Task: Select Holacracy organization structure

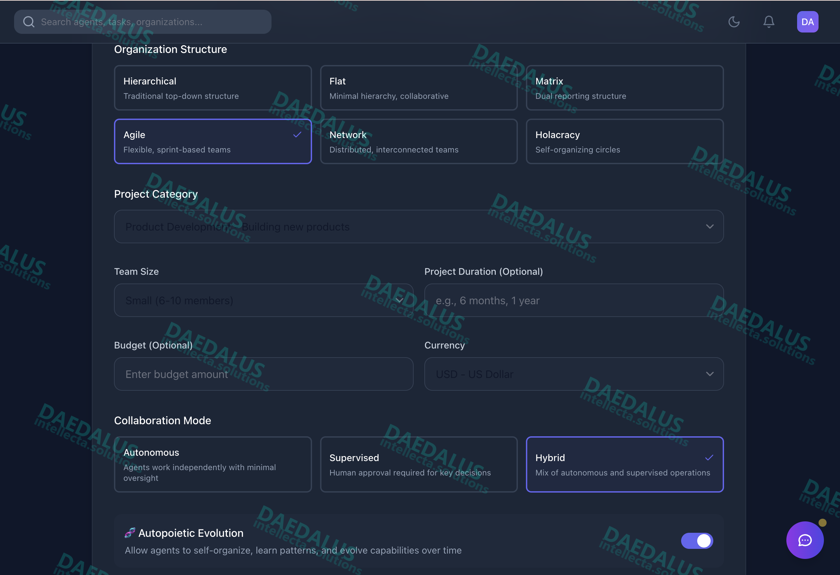Action: [624, 141]
